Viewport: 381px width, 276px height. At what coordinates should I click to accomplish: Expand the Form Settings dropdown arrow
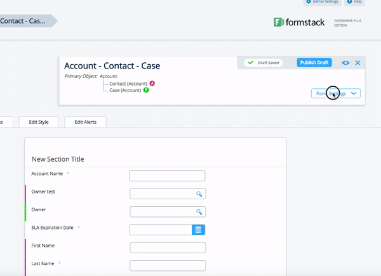[x=354, y=93]
